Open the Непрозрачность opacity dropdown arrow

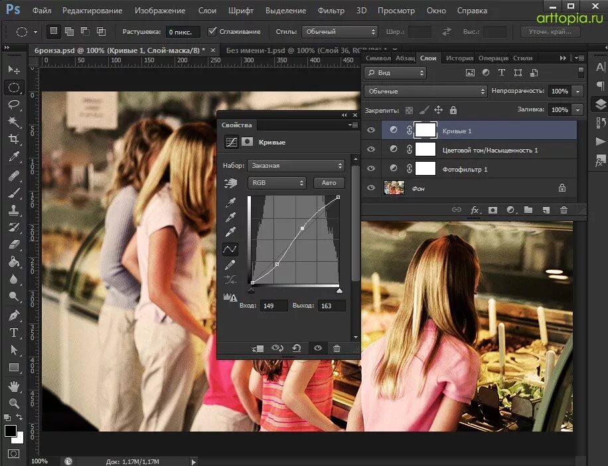pyautogui.click(x=577, y=91)
